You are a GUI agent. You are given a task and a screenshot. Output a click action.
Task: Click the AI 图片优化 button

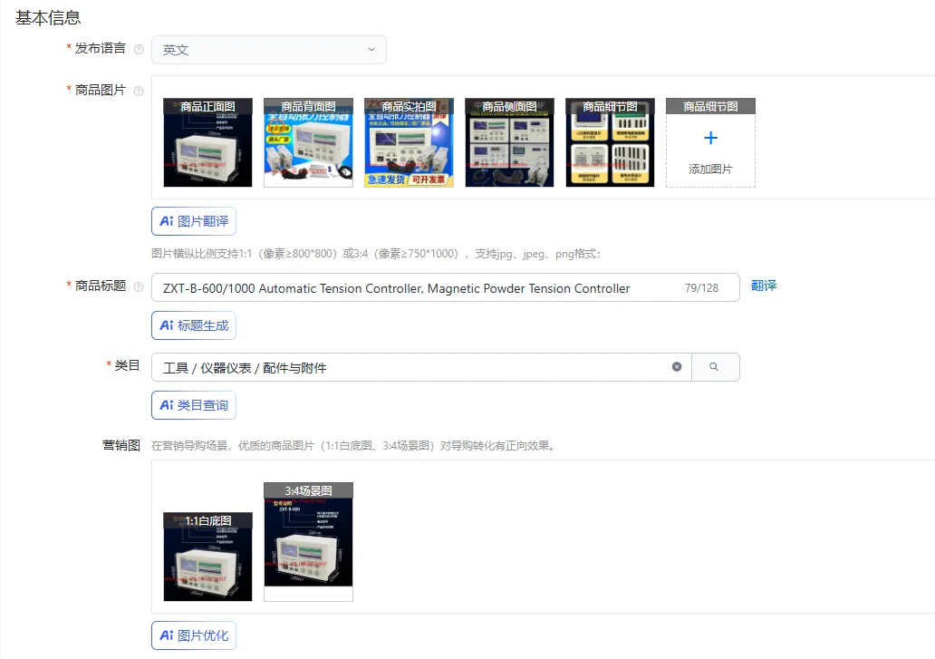click(x=194, y=635)
